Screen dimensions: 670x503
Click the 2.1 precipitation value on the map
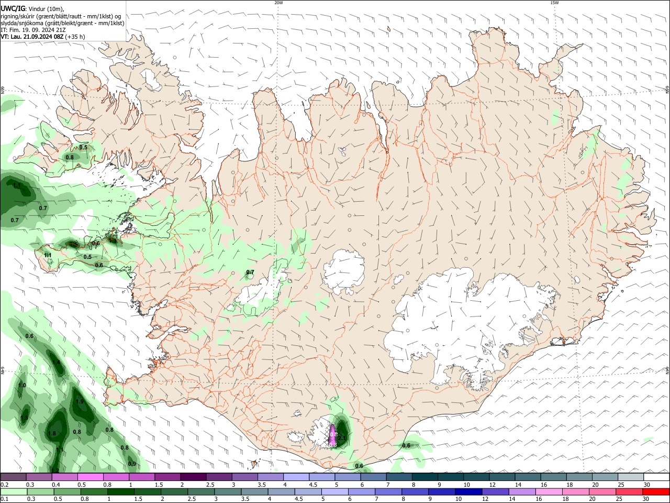tap(342, 438)
